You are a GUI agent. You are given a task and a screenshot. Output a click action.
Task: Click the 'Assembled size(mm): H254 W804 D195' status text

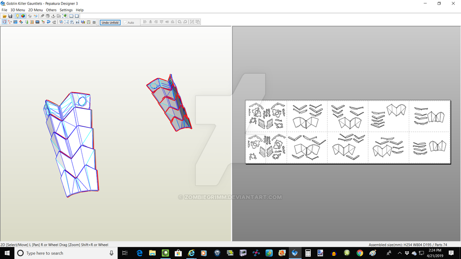400,245
